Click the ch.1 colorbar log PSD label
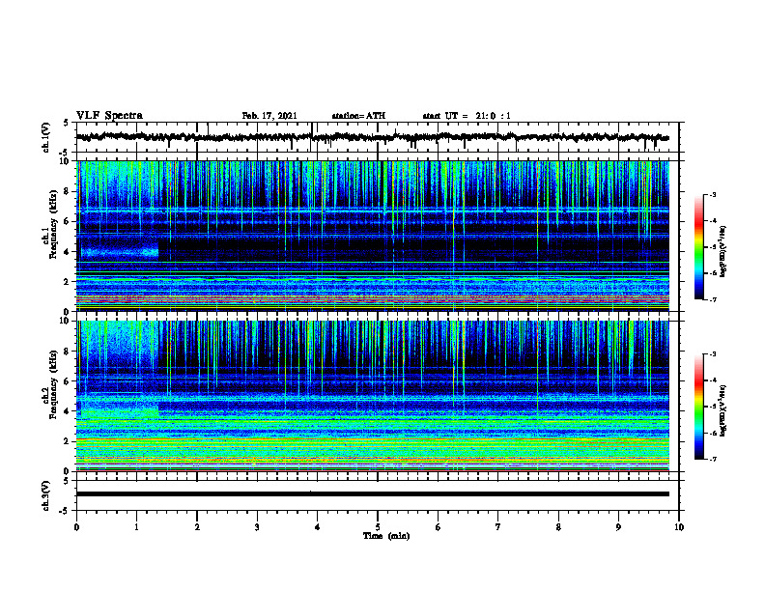 click(723, 252)
